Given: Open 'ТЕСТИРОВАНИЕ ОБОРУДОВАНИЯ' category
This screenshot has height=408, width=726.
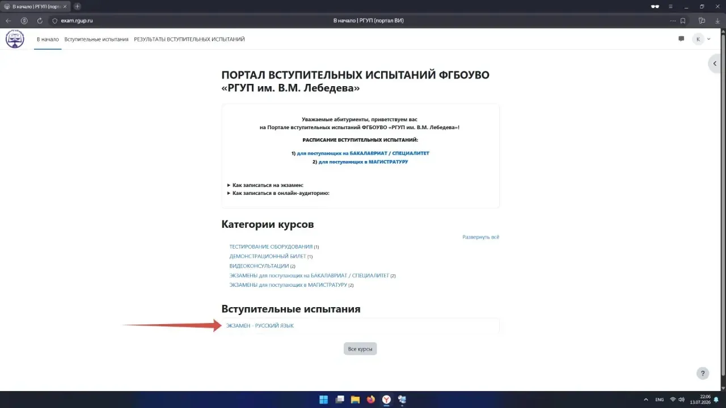Looking at the screenshot, I should tap(271, 246).
